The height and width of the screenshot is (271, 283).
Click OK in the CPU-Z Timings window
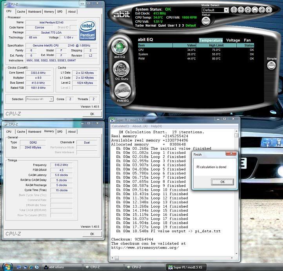92,234
